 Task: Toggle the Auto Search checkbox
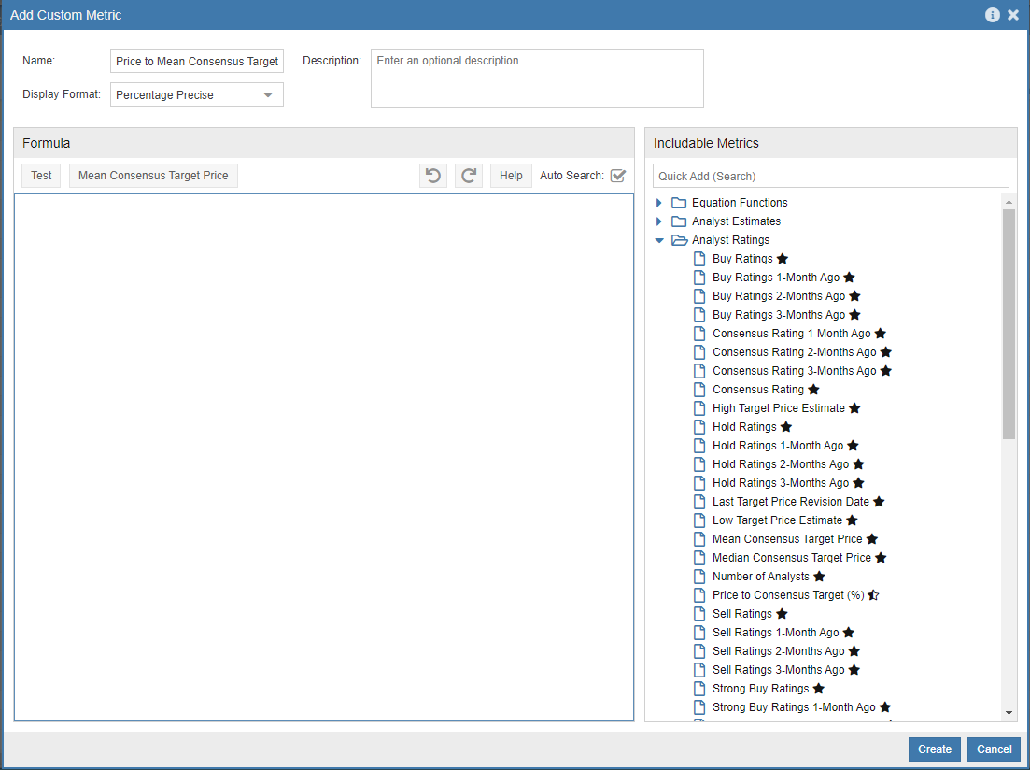[x=617, y=175]
